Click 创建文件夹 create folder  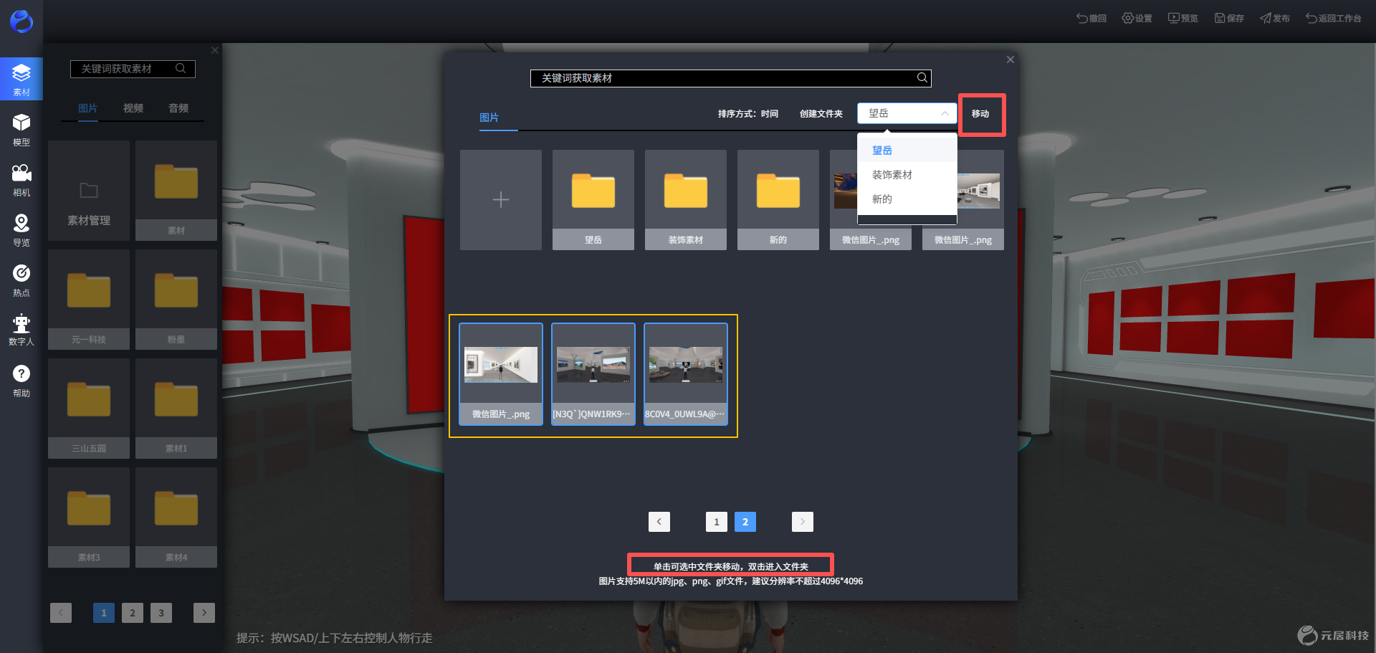[821, 114]
